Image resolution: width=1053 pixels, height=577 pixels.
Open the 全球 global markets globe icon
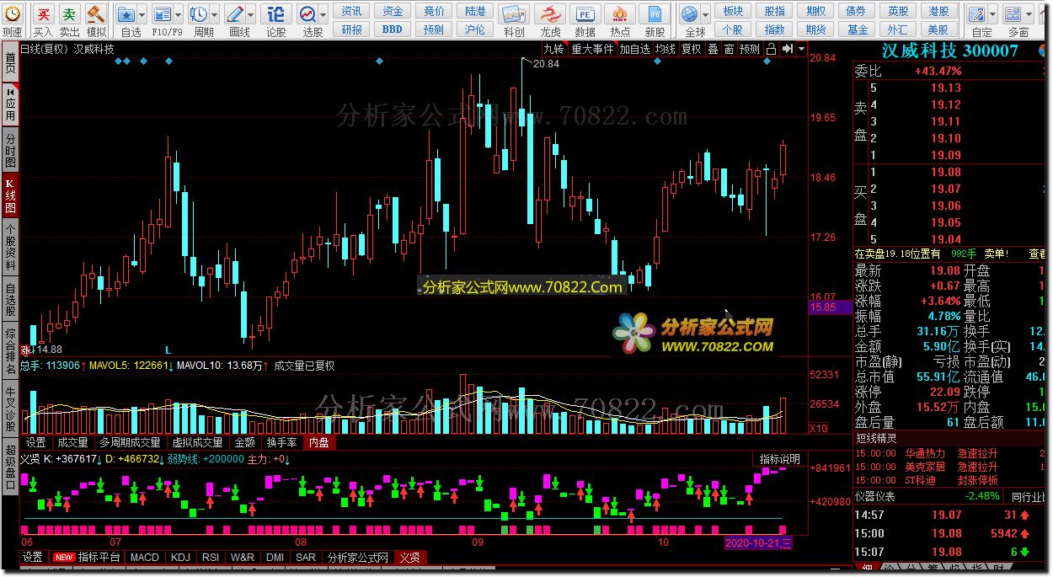(690, 14)
